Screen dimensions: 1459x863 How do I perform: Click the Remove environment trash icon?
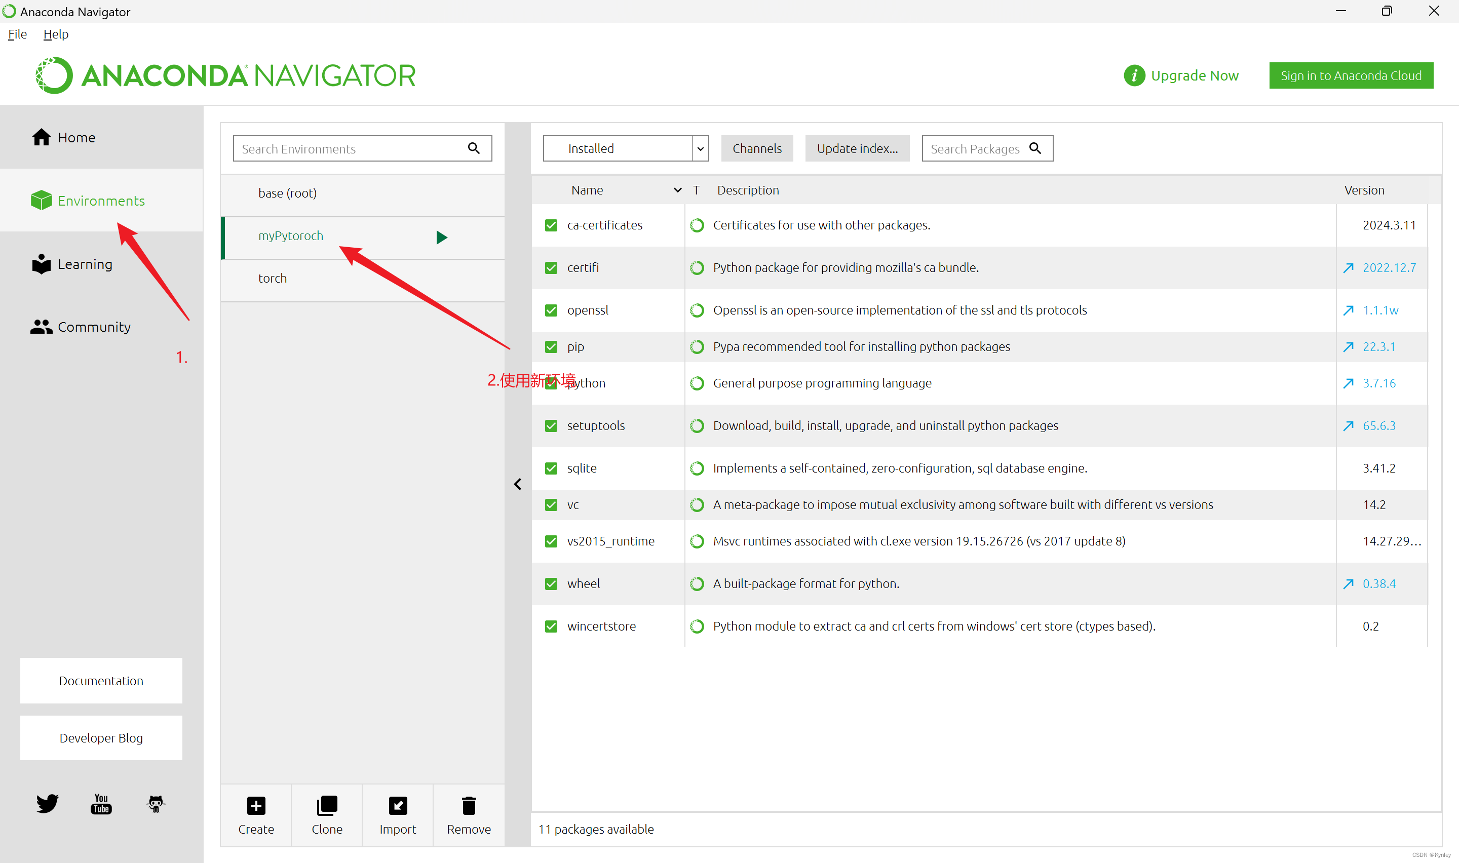tap(469, 805)
